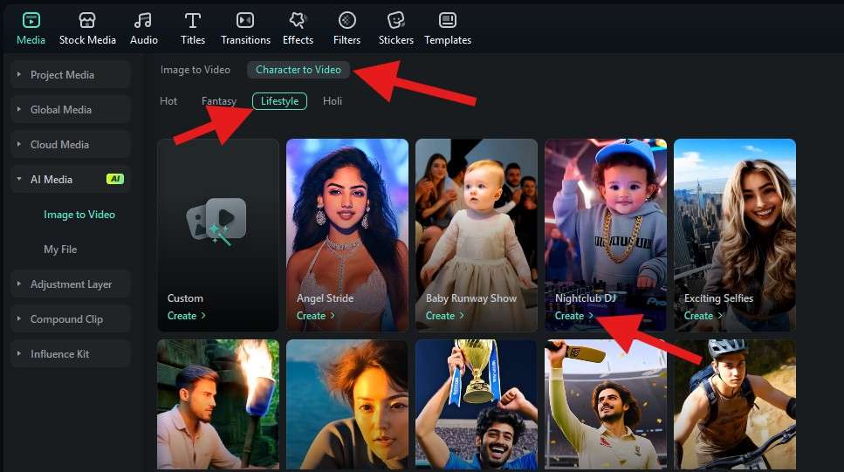Click Create on the Custom card
This screenshot has height=472, width=844.
click(186, 316)
